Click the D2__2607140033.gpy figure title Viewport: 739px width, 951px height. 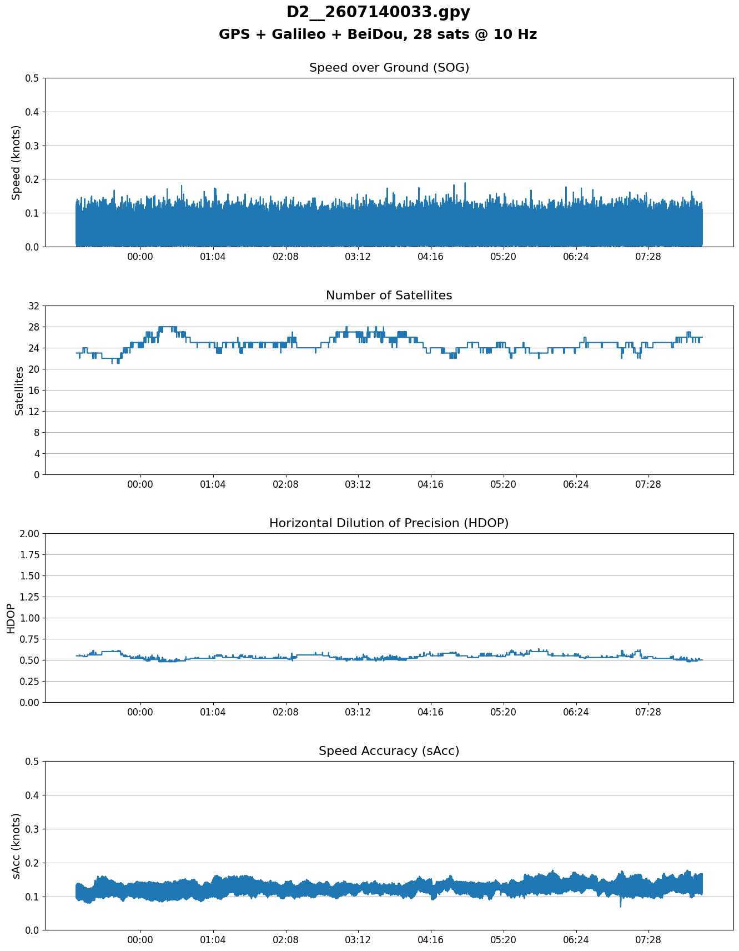coord(378,12)
